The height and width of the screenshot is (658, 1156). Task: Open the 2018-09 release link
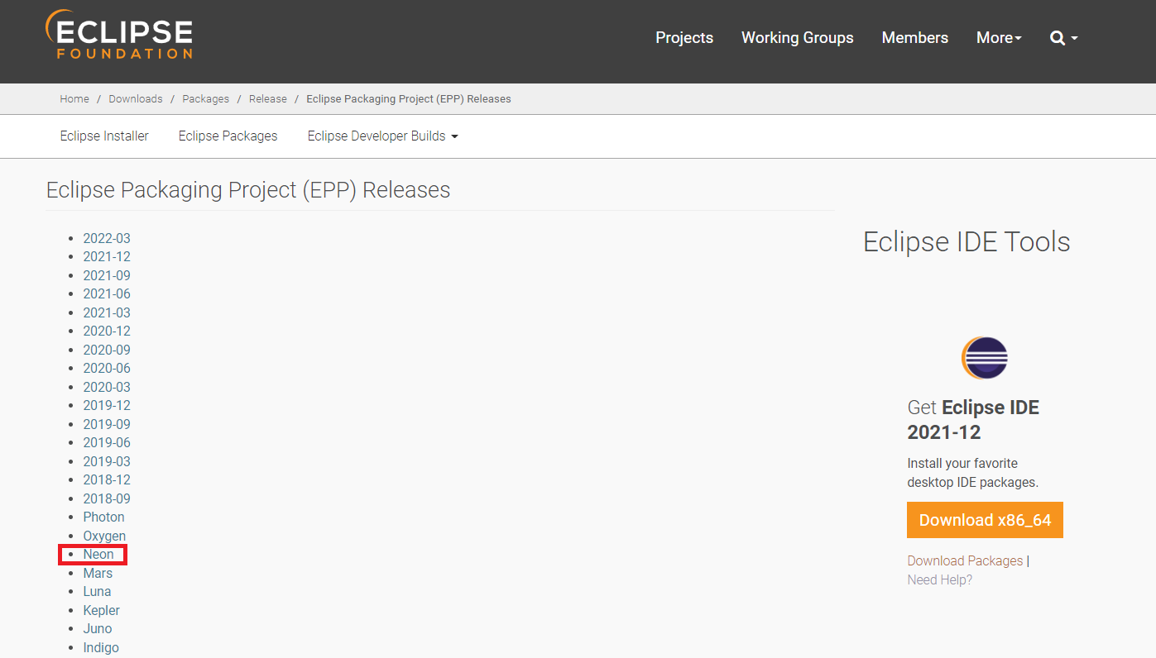[107, 498]
